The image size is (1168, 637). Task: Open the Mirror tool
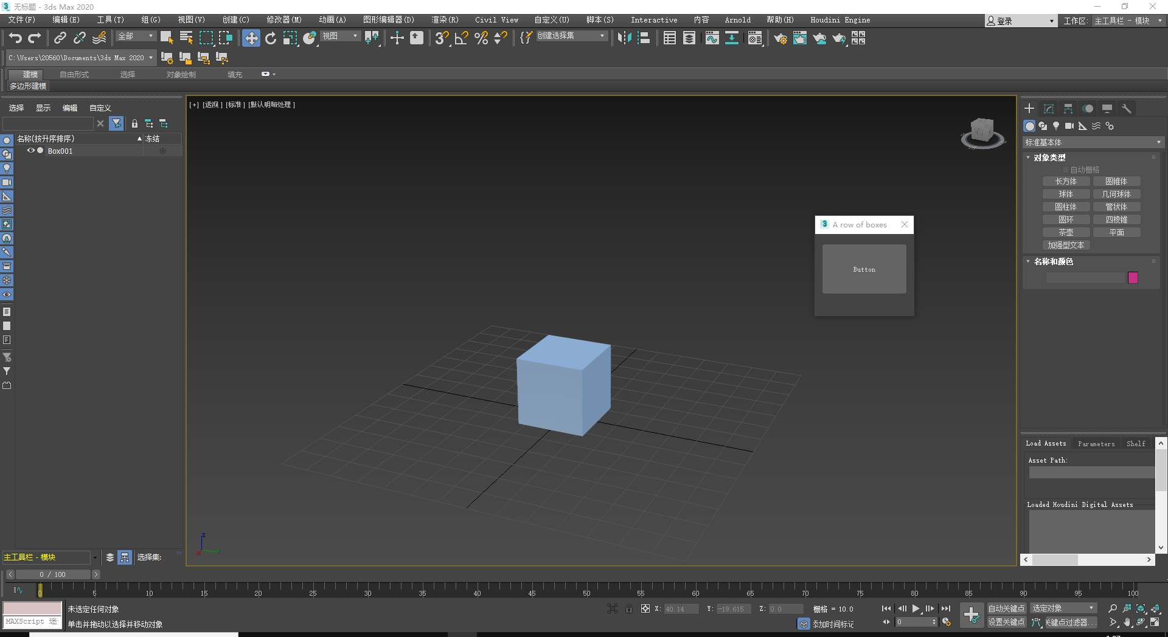624,38
